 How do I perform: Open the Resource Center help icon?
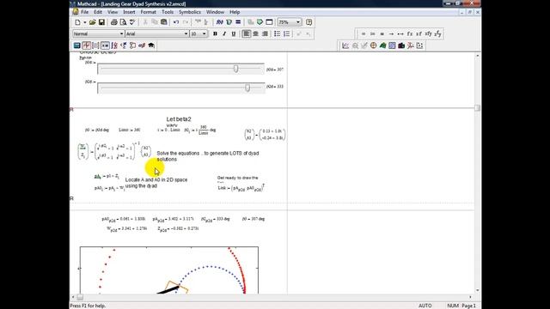point(309,22)
